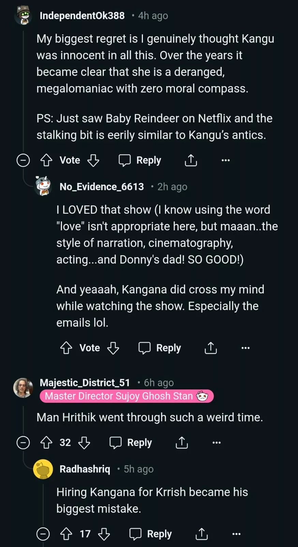298x547 pixels.
Task: Downvote IndependentOk388's comment
Action: [93, 160]
